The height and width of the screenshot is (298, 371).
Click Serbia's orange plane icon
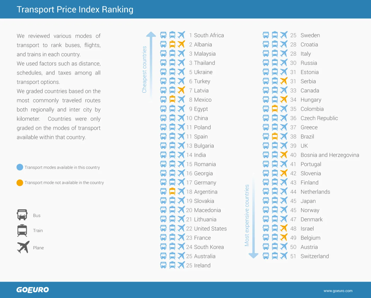284,81
